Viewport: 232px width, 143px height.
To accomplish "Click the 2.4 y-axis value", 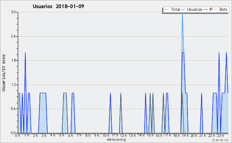I will [13, 36].
